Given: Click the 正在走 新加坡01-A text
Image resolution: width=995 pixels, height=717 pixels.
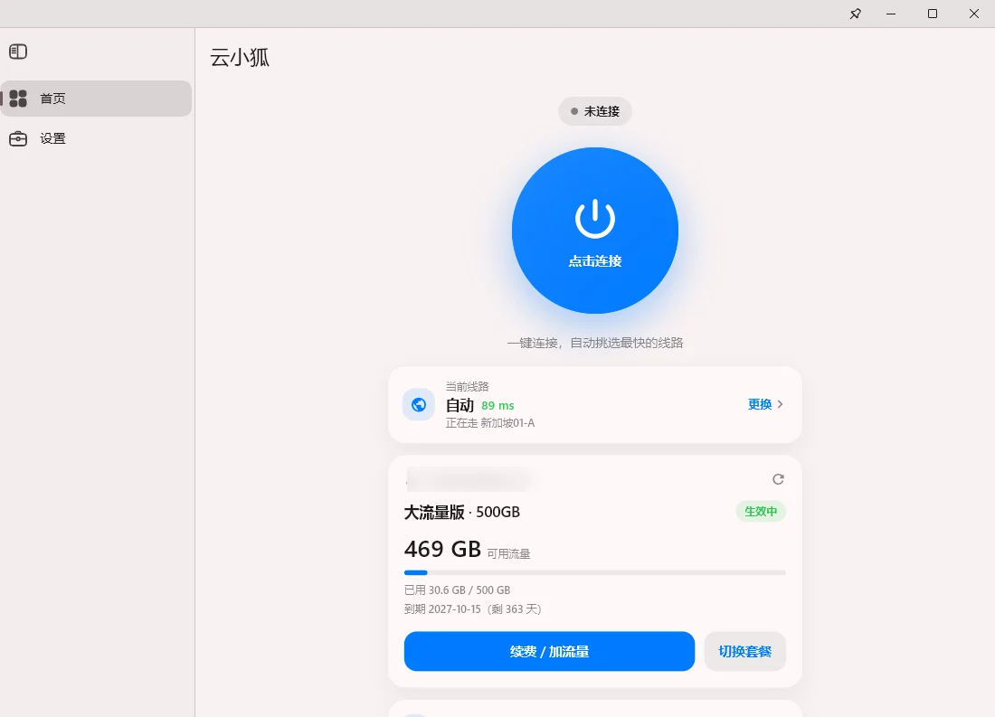Looking at the screenshot, I should point(490,423).
